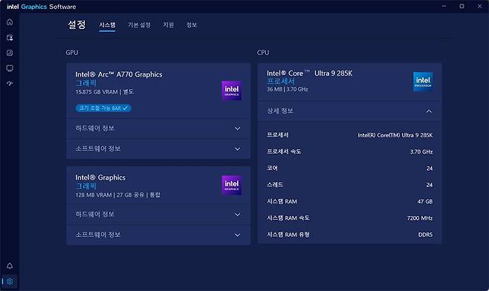This screenshot has width=489, height=291.
Task: Switch to the 정보 tab
Action: pyautogui.click(x=192, y=25)
